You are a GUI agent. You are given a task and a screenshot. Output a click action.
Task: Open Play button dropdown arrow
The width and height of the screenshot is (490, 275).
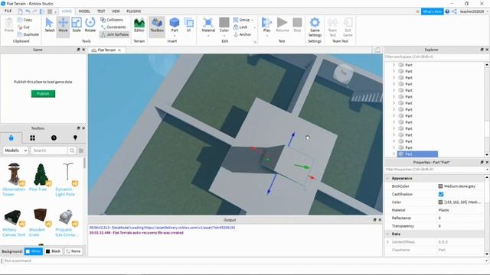coord(266,36)
